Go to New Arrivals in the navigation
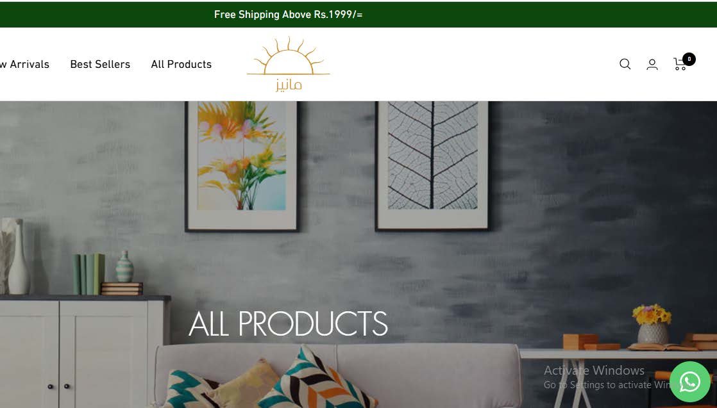This screenshot has width=717, height=408. 25,65
